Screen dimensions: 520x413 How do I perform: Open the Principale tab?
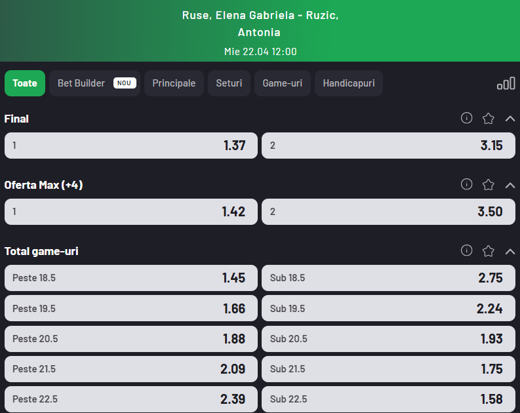point(174,83)
